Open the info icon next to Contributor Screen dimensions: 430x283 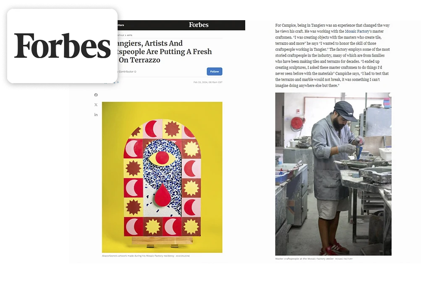(135, 72)
